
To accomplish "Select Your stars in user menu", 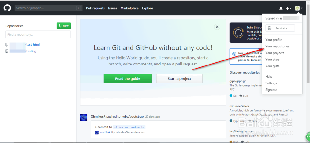I will [272, 59].
